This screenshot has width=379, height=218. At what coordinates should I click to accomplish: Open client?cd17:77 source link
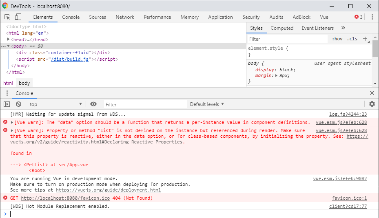pyautogui.click(x=348, y=207)
